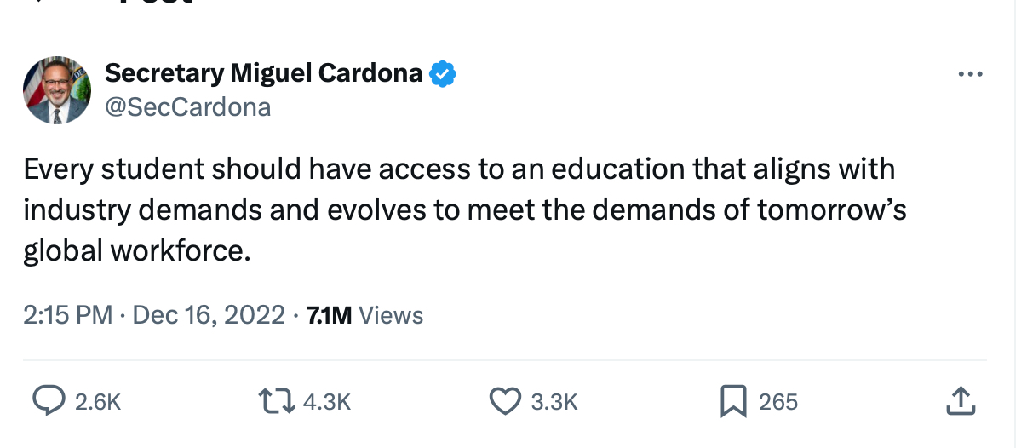The width and height of the screenshot is (1027, 448).
Task: Bookmark this post using the bookmark icon
Action: tap(732, 400)
